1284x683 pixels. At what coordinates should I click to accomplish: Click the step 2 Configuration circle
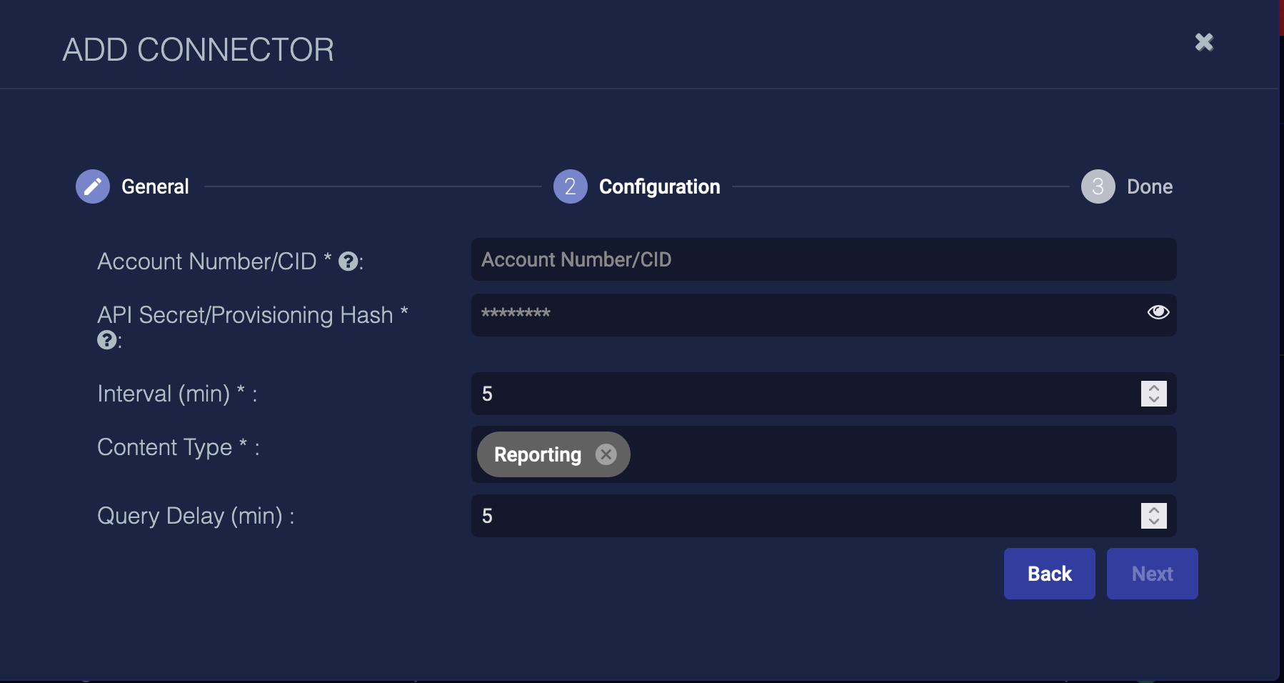[x=570, y=186]
